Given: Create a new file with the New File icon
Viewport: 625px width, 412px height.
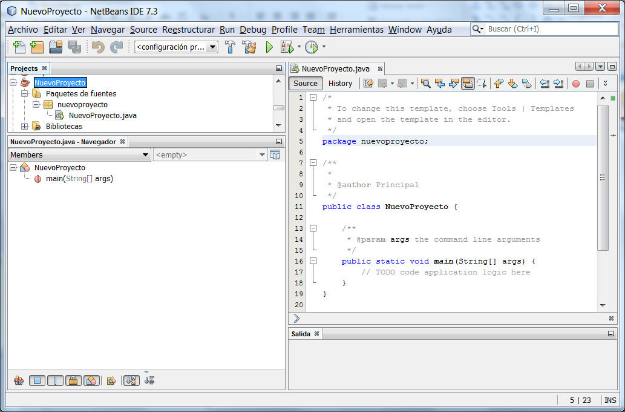Looking at the screenshot, I should coord(18,48).
